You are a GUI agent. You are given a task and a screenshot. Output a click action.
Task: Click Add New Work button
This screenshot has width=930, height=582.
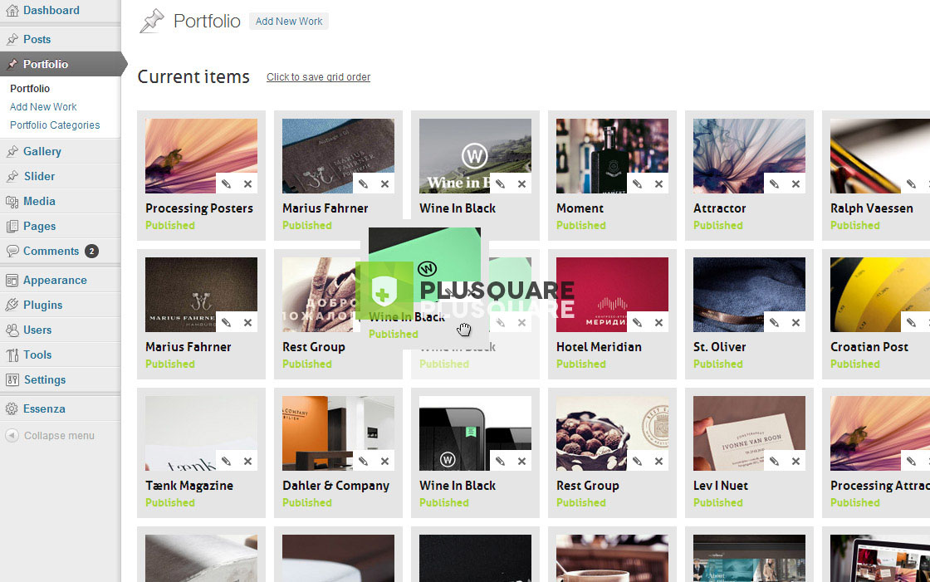[289, 22]
